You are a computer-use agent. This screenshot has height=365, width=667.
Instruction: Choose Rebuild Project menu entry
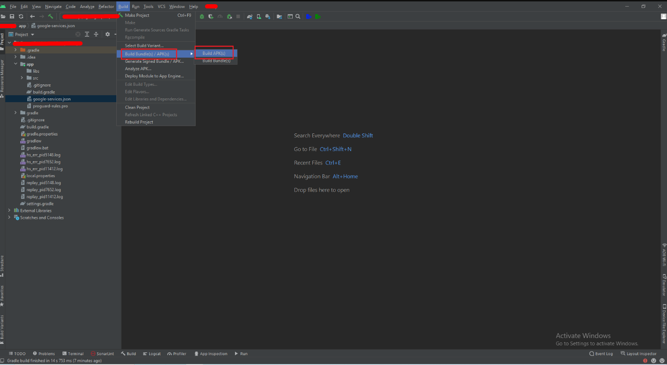coord(139,122)
